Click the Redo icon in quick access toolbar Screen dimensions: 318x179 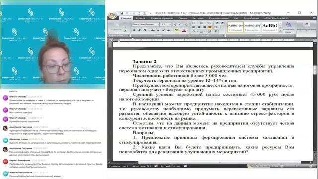coord(134,13)
